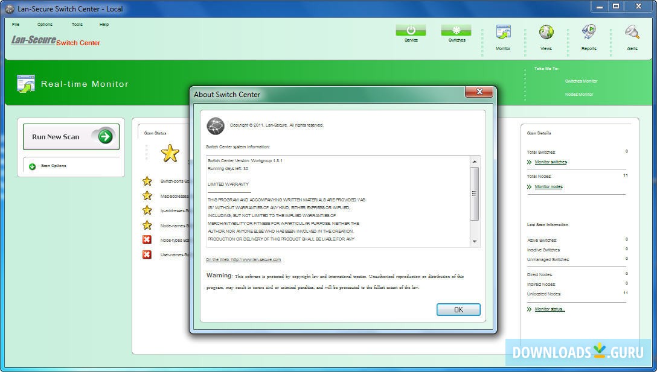
Task: Click the Total Nodes label
Action: coord(539,177)
